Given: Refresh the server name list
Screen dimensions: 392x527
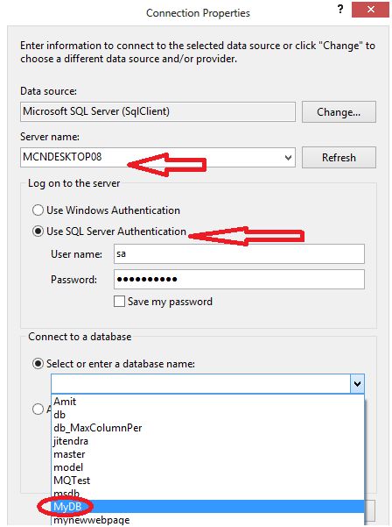Looking at the screenshot, I should (x=339, y=157).
